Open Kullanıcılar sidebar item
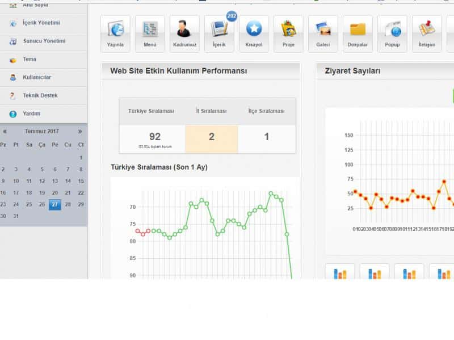Image resolution: width=454 pixels, height=340 pixels. point(37,77)
